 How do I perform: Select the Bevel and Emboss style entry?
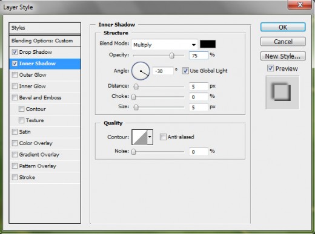pos(45,97)
